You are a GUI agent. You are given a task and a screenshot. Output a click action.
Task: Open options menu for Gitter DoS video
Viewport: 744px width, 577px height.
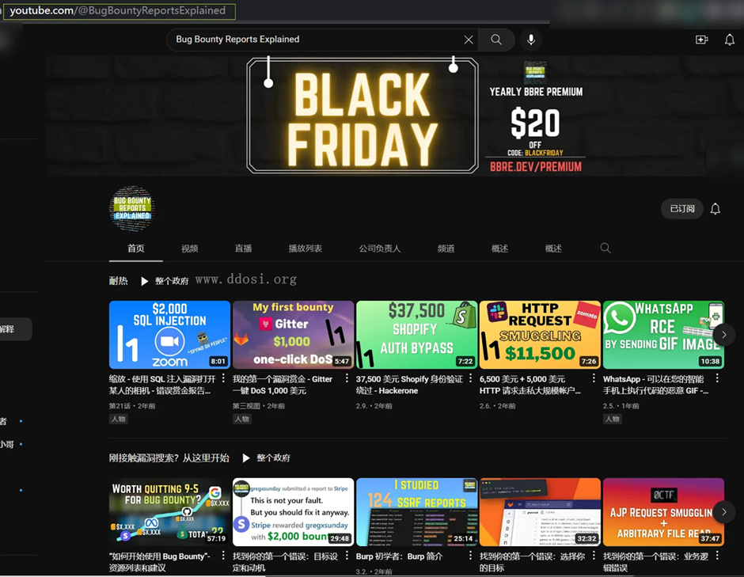click(347, 378)
